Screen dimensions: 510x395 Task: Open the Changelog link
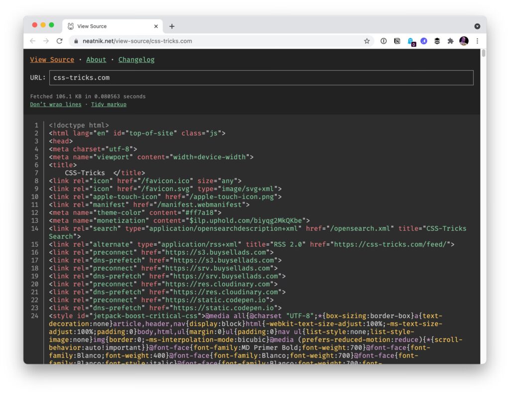(x=136, y=60)
